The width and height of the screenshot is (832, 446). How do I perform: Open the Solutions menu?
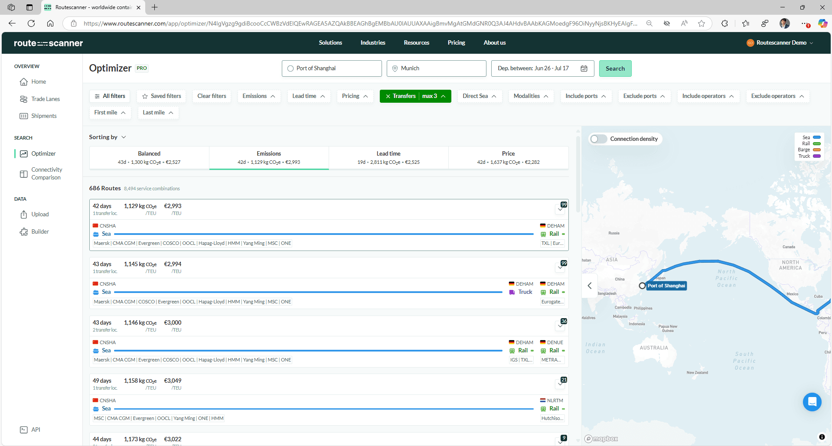pos(330,43)
